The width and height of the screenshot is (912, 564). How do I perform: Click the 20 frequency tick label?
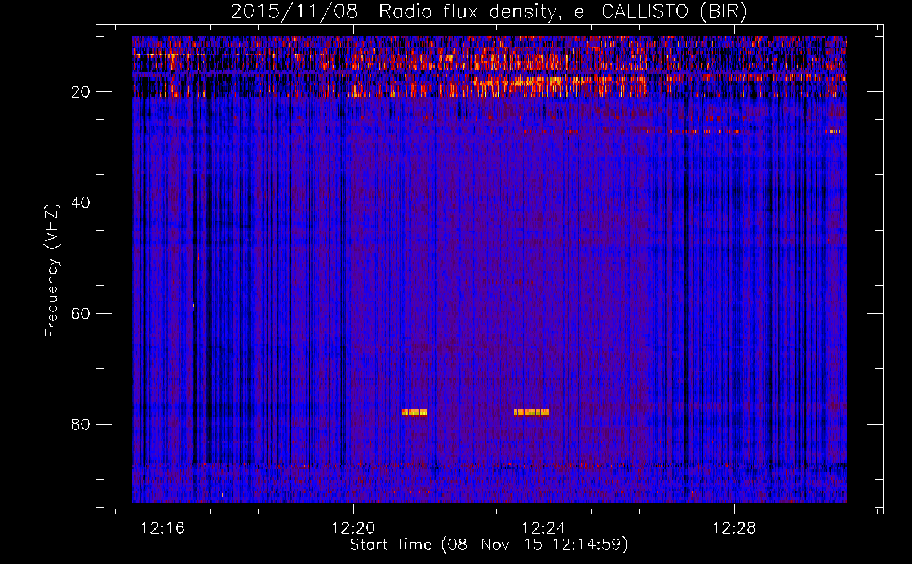click(81, 92)
